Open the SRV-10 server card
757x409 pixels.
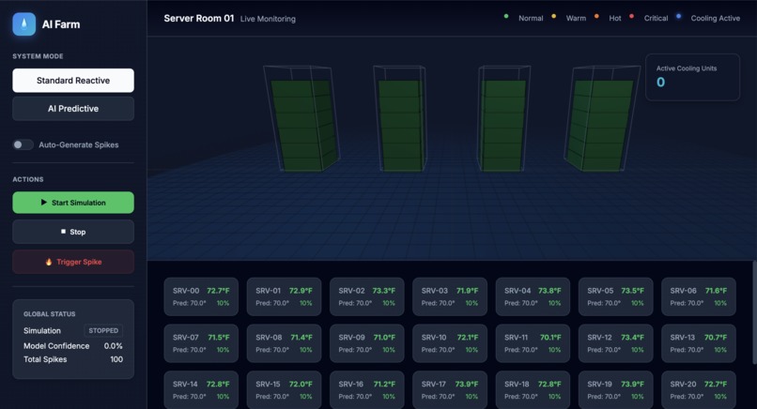pyautogui.click(x=450, y=343)
